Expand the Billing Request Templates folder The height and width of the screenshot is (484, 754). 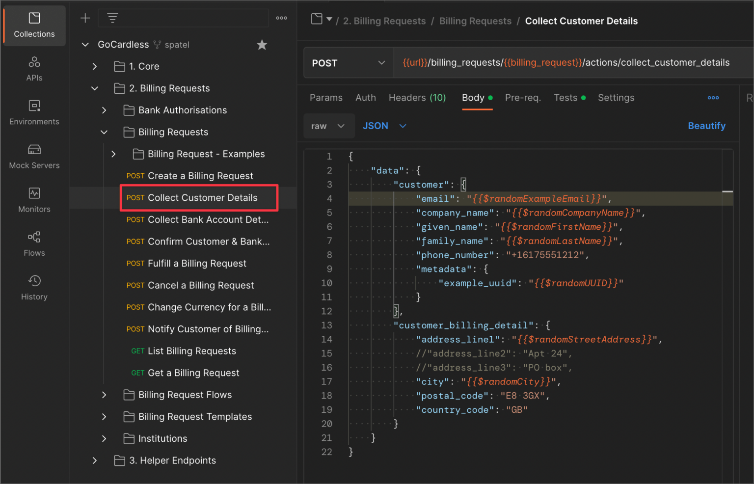(104, 417)
